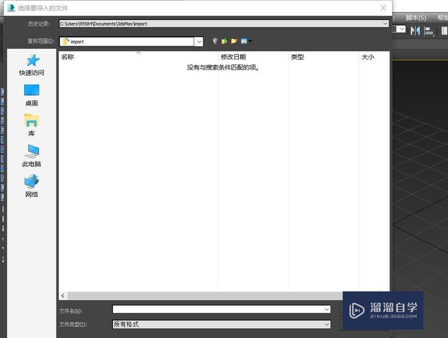Image resolution: width=448 pixels, height=338 pixels.
Task: Open the 历史记录 dropdown
Action: [x=384, y=23]
